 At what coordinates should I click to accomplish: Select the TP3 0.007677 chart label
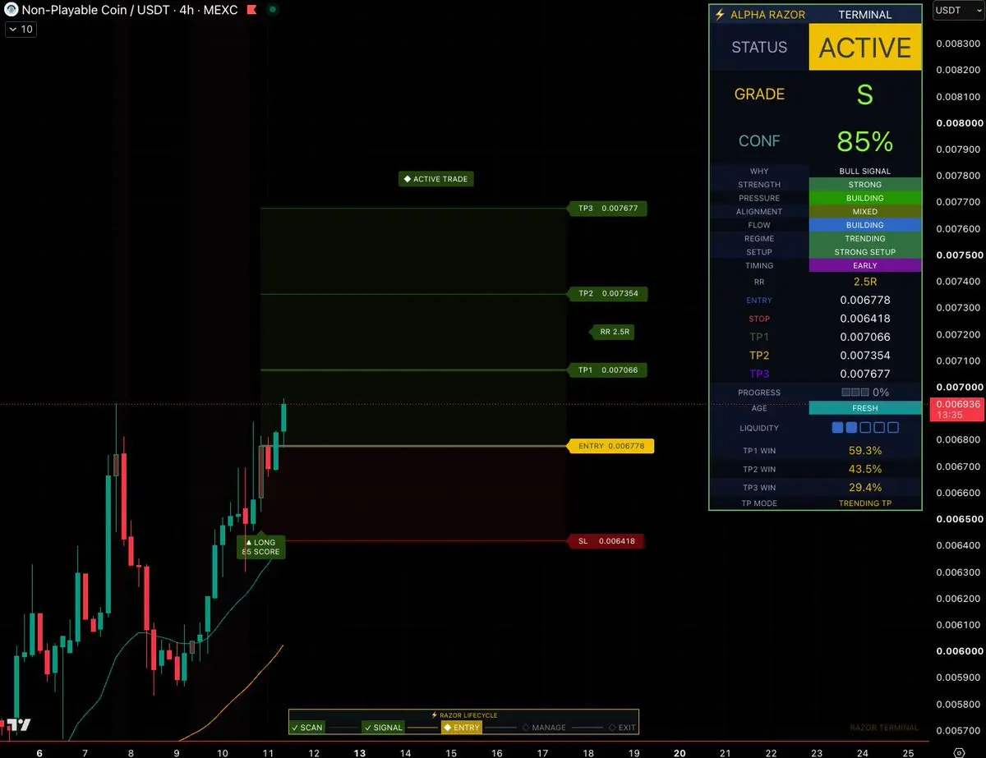click(x=607, y=209)
